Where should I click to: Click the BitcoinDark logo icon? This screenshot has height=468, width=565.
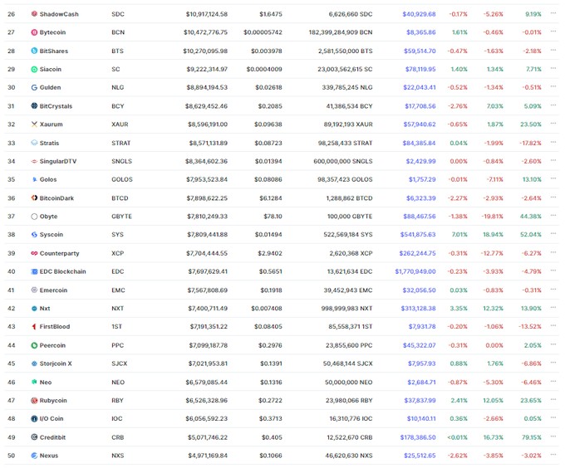pos(34,197)
